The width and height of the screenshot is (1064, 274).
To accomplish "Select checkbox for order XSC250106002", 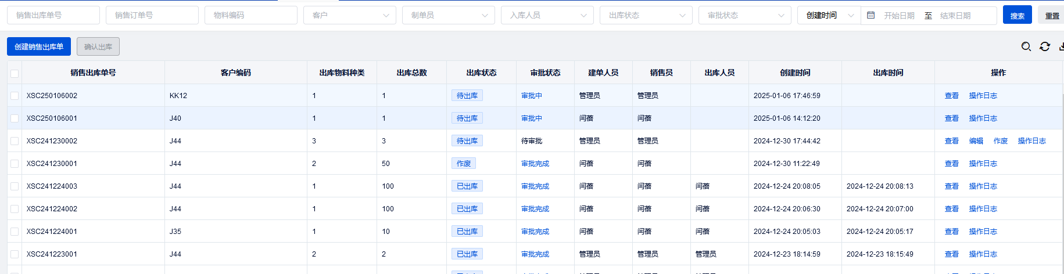I will pos(15,96).
